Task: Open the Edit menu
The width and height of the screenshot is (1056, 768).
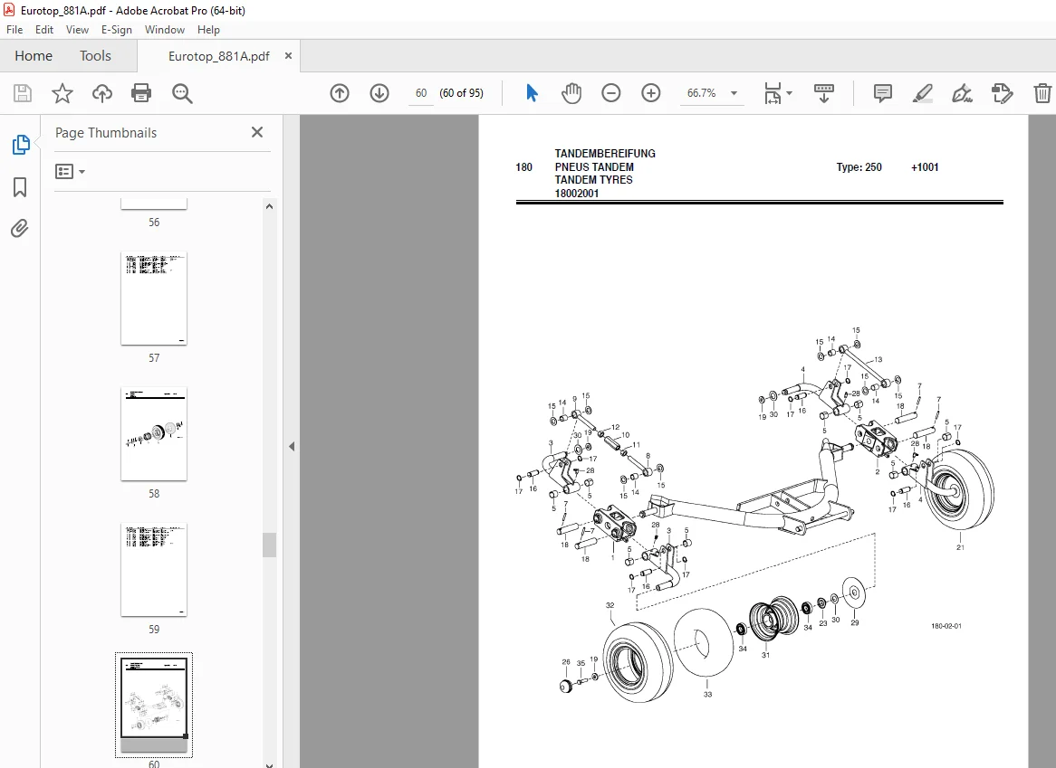Action: pyautogui.click(x=43, y=30)
